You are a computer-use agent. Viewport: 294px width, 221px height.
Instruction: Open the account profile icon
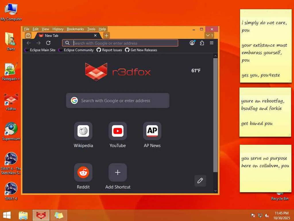point(192,43)
